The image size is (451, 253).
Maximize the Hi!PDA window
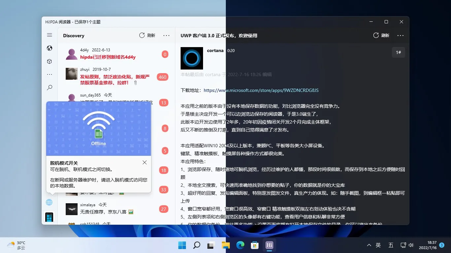[x=386, y=22]
